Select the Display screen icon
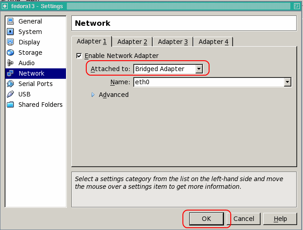This screenshot has height=230, width=303. click(x=10, y=42)
